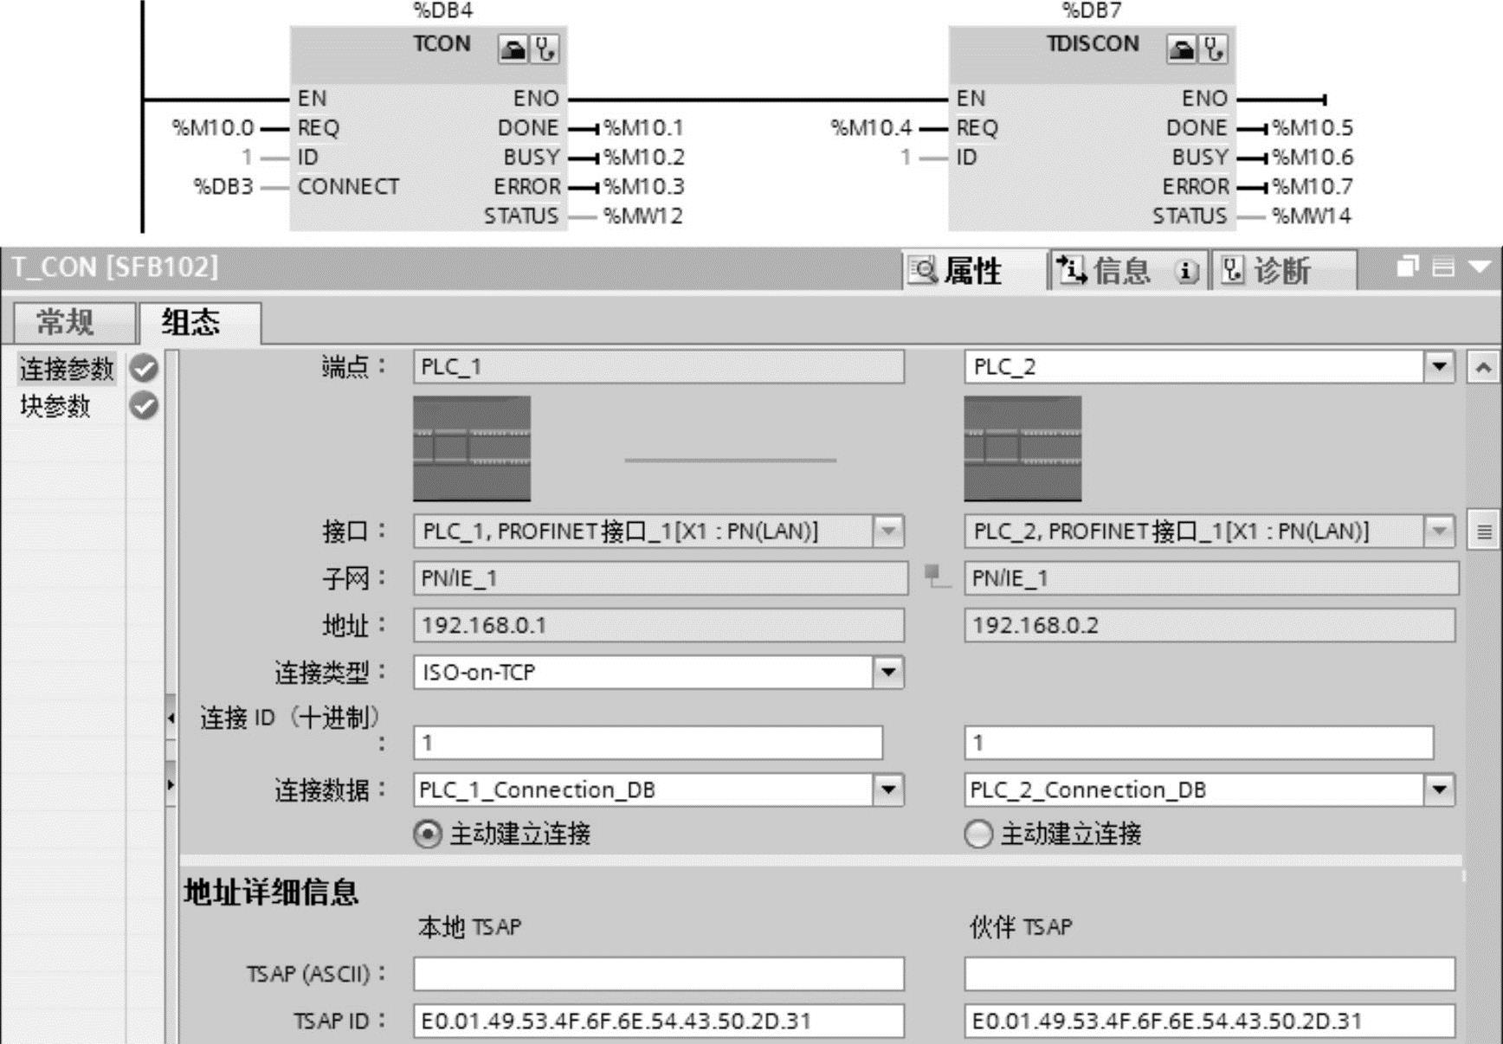Click local TSAP ID field
The width and height of the screenshot is (1503, 1044).
(x=659, y=1021)
